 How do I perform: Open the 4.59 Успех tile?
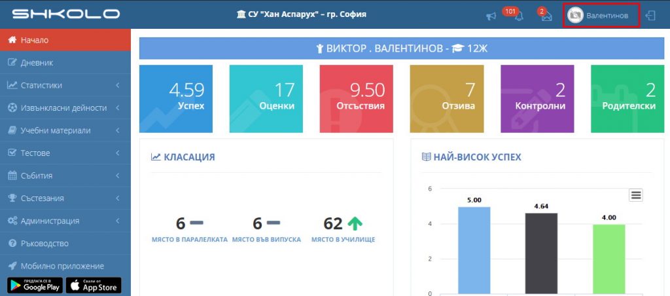pos(175,99)
